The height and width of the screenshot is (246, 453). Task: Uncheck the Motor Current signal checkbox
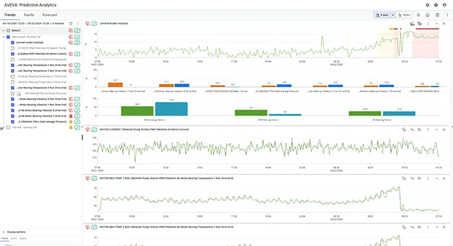tap(12, 54)
